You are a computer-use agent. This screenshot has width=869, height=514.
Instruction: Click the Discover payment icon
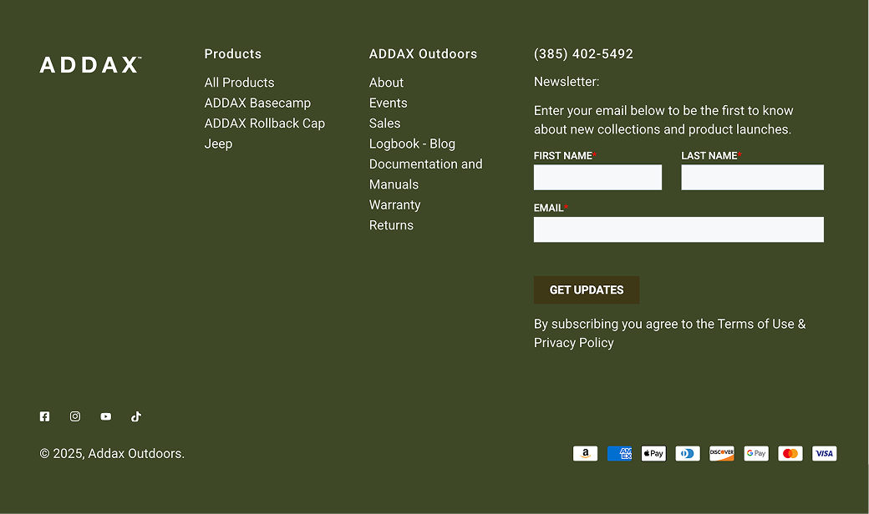(x=722, y=454)
